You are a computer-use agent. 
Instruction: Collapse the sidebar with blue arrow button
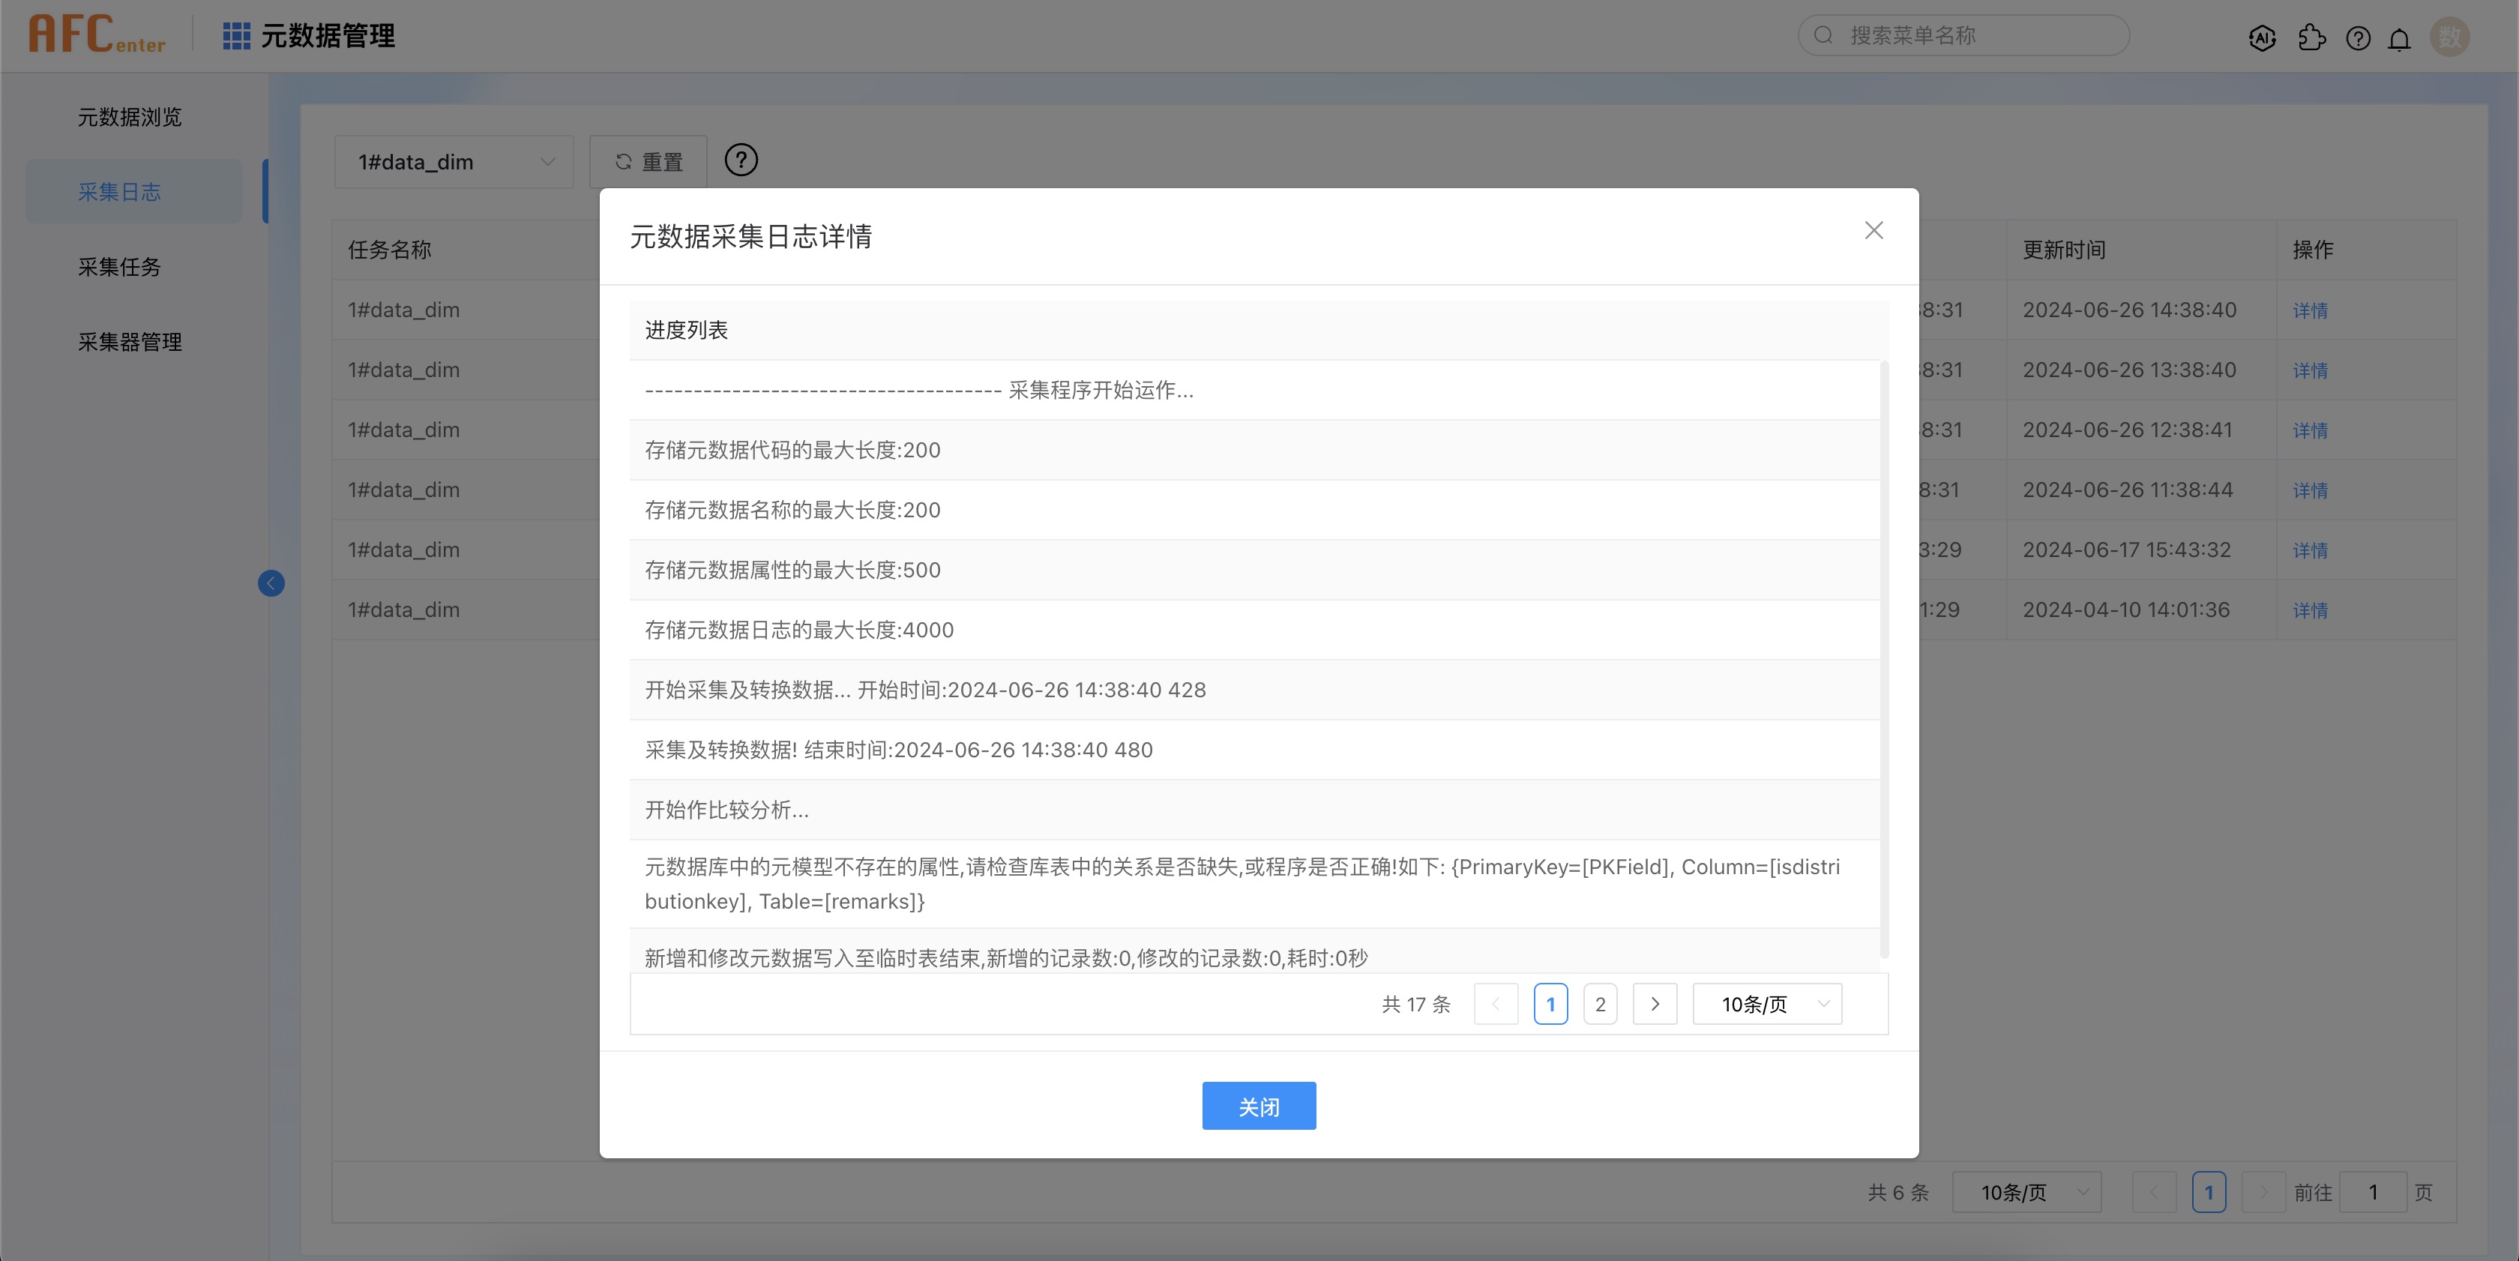[x=271, y=583]
